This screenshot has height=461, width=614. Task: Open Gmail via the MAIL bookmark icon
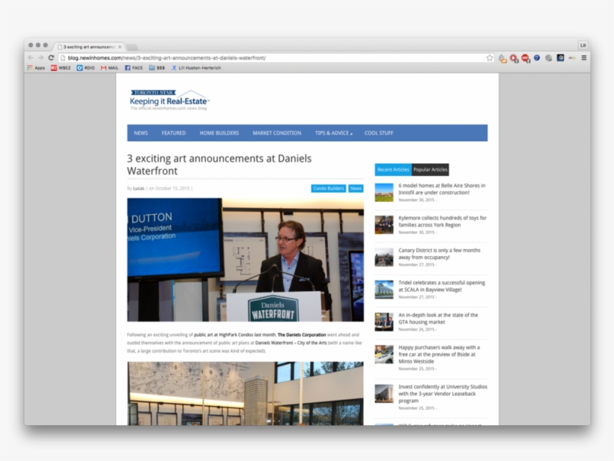pyautogui.click(x=111, y=67)
